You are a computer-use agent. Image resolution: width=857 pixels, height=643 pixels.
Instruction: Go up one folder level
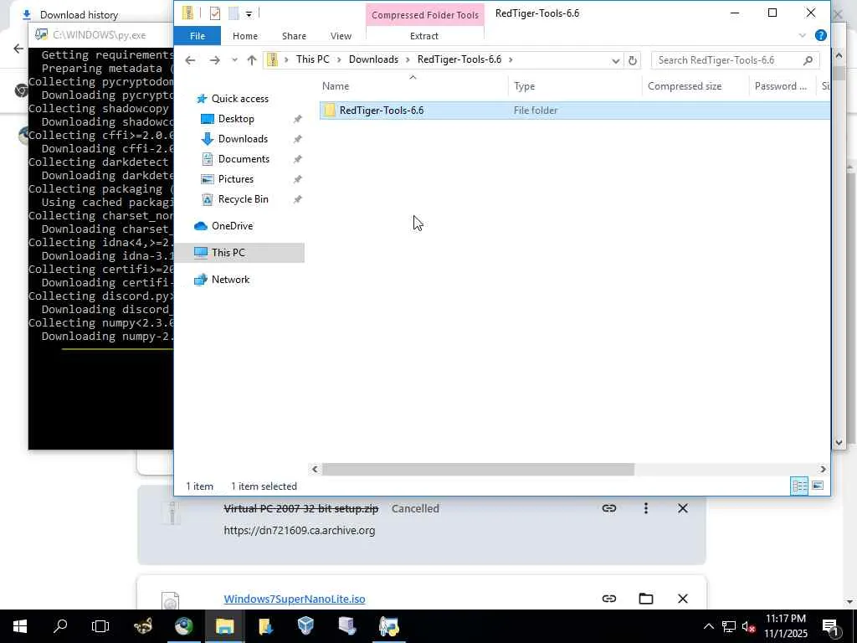tap(251, 60)
